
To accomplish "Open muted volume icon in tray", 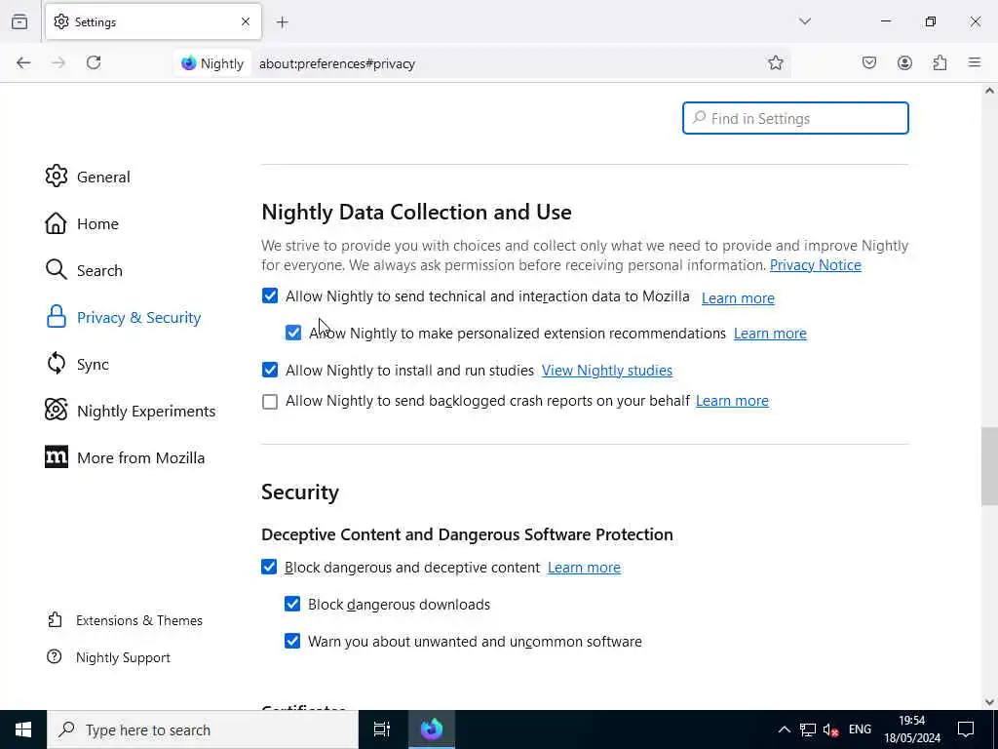I will (x=830, y=729).
